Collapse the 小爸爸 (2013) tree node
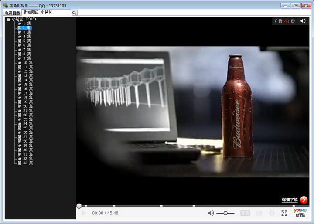 coord(9,20)
